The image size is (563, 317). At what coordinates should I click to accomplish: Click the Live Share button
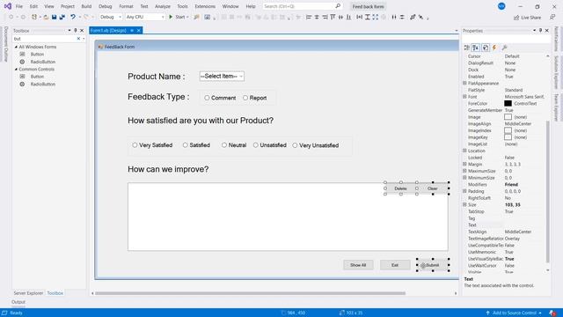tap(527, 18)
